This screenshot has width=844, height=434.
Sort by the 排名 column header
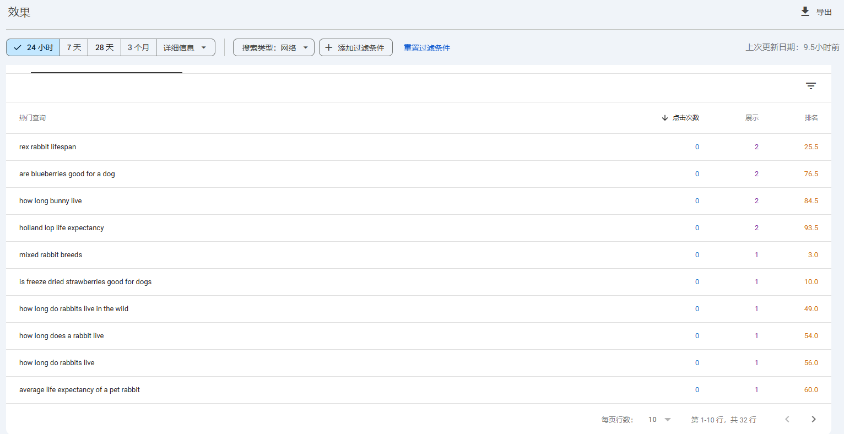(x=811, y=118)
